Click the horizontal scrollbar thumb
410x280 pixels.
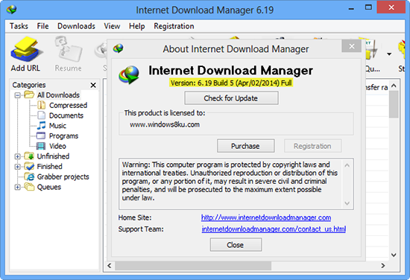193,266
